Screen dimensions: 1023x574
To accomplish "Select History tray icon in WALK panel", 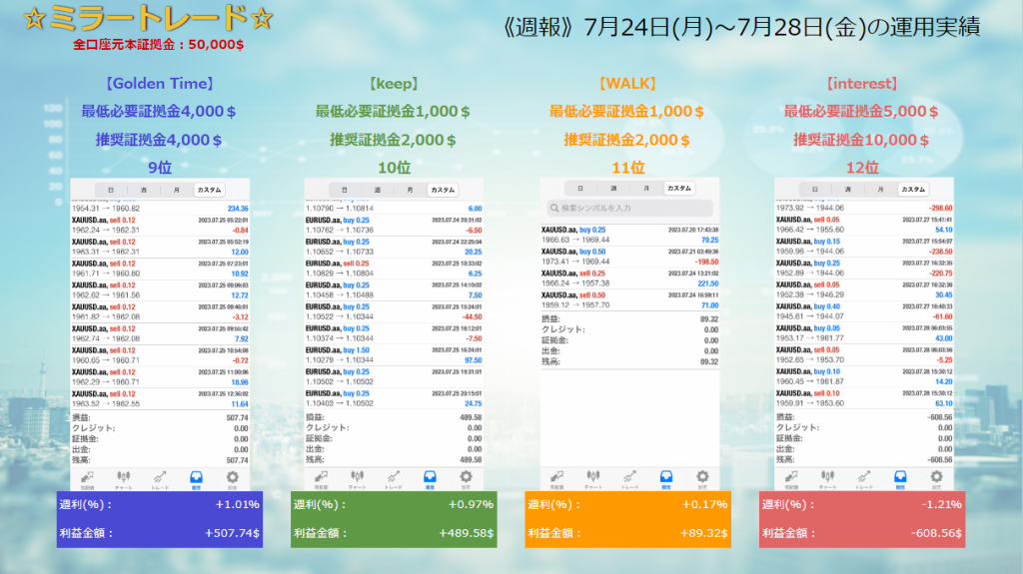I will point(665,478).
